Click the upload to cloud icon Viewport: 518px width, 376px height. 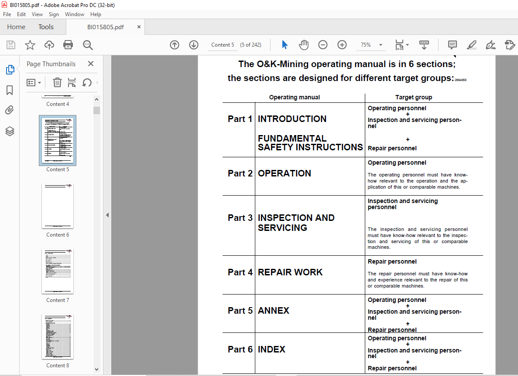coord(49,45)
